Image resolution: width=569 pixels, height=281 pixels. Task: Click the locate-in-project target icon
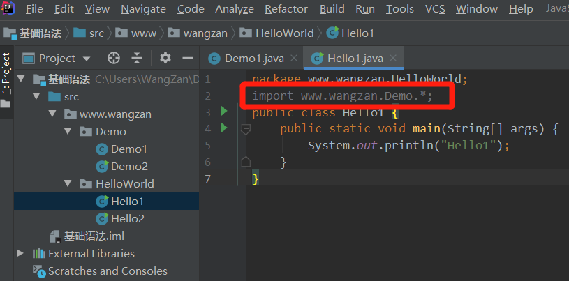click(114, 59)
